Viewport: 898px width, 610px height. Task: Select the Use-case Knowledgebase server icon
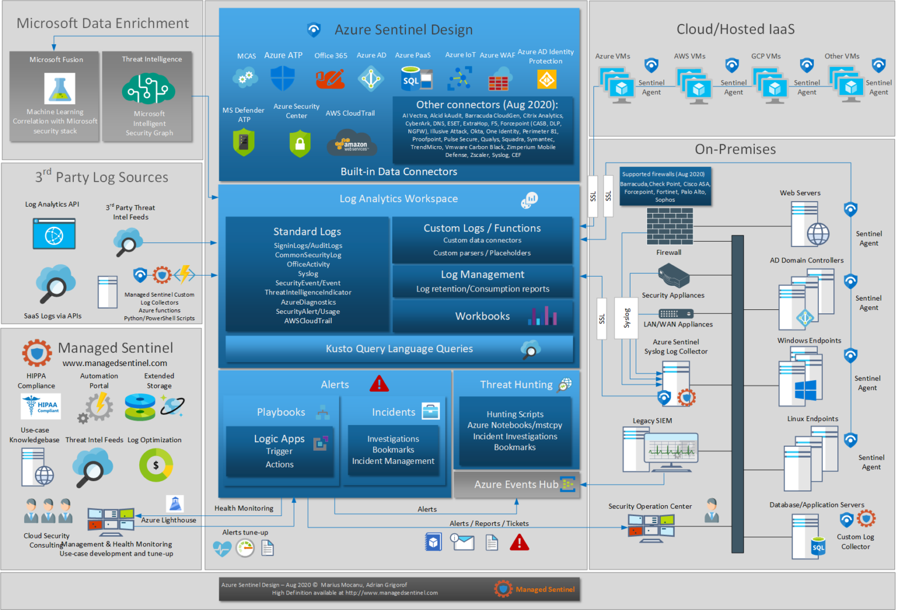click(37, 467)
